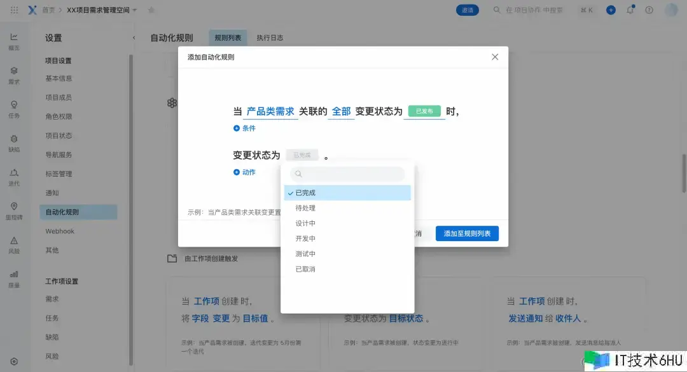Switch to the 执行日志 tab
The width and height of the screenshot is (687, 372).
(x=270, y=38)
